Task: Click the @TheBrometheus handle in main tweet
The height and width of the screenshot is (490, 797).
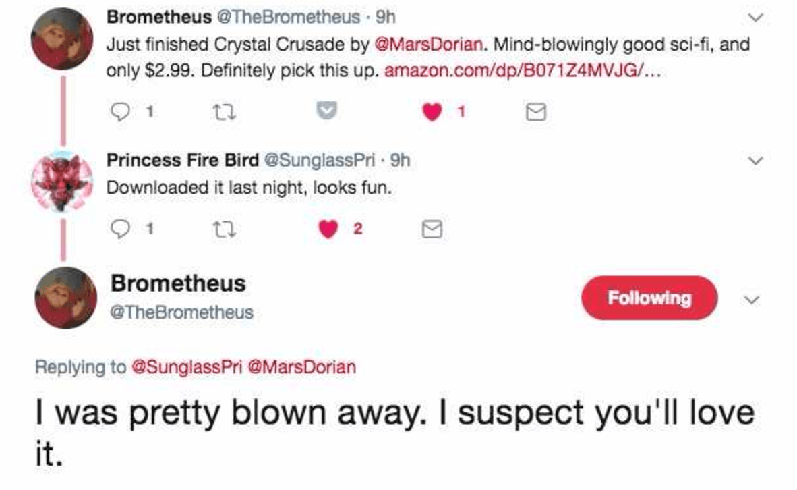Action: coord(182,312)
